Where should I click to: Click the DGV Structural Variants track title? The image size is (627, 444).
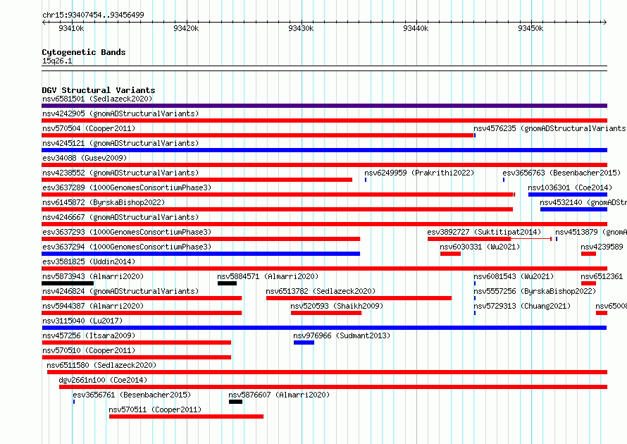tap(99, 90)
